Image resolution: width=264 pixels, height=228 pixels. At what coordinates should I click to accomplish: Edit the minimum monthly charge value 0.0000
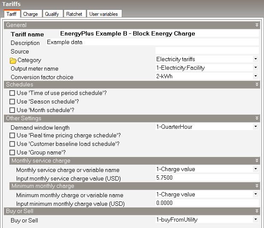[x=207, y=203]
